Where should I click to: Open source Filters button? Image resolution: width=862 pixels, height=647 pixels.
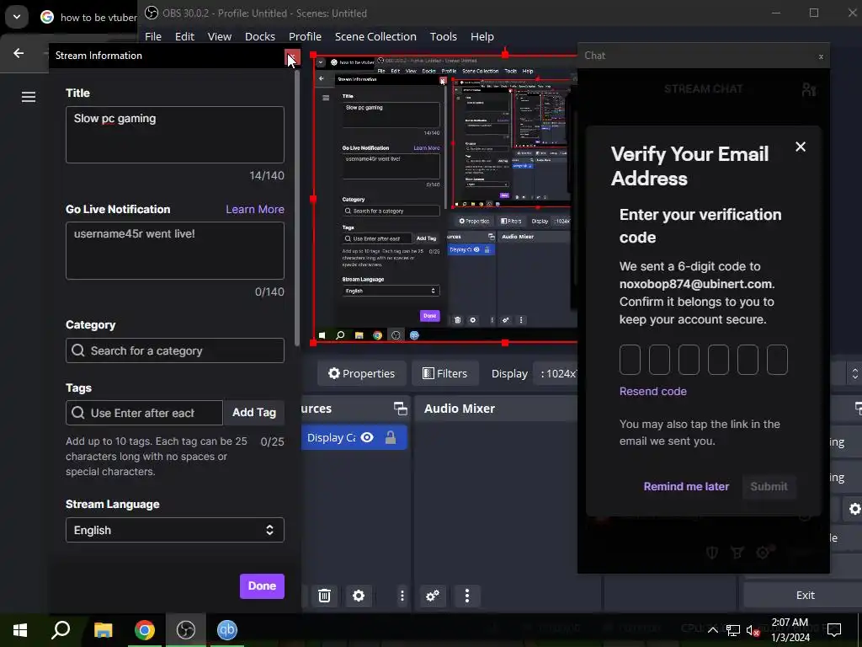(444, 373)
